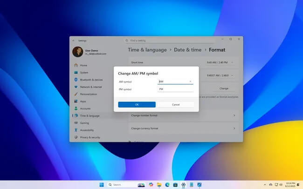Click the Date & time breadcrumb link
Viewport: 303px width, 189px height.
[188, 49]
